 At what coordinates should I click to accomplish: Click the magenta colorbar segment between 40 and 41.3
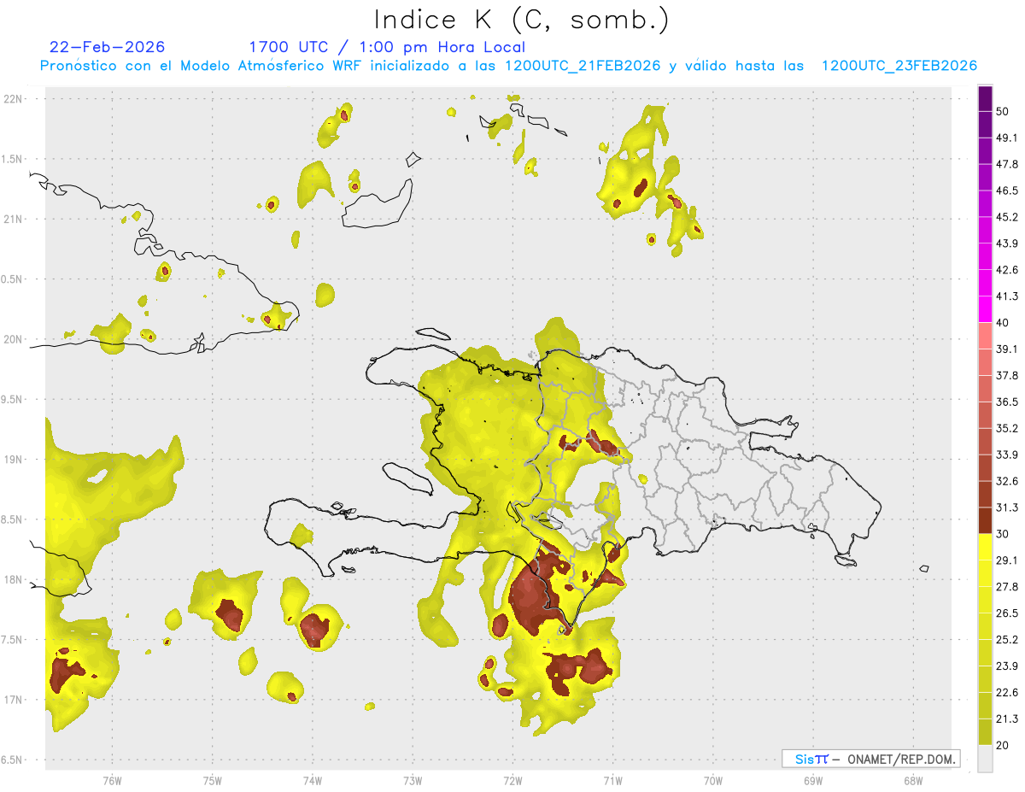986,308
